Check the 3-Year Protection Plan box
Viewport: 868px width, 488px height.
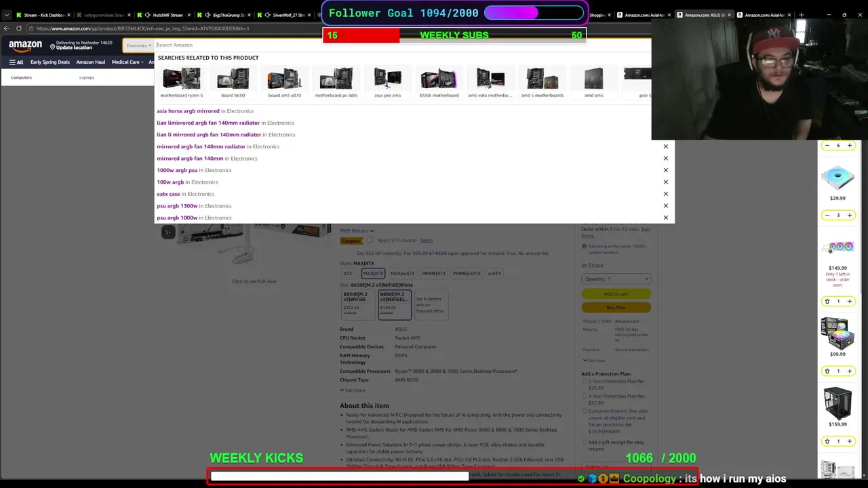pos(585,381)
